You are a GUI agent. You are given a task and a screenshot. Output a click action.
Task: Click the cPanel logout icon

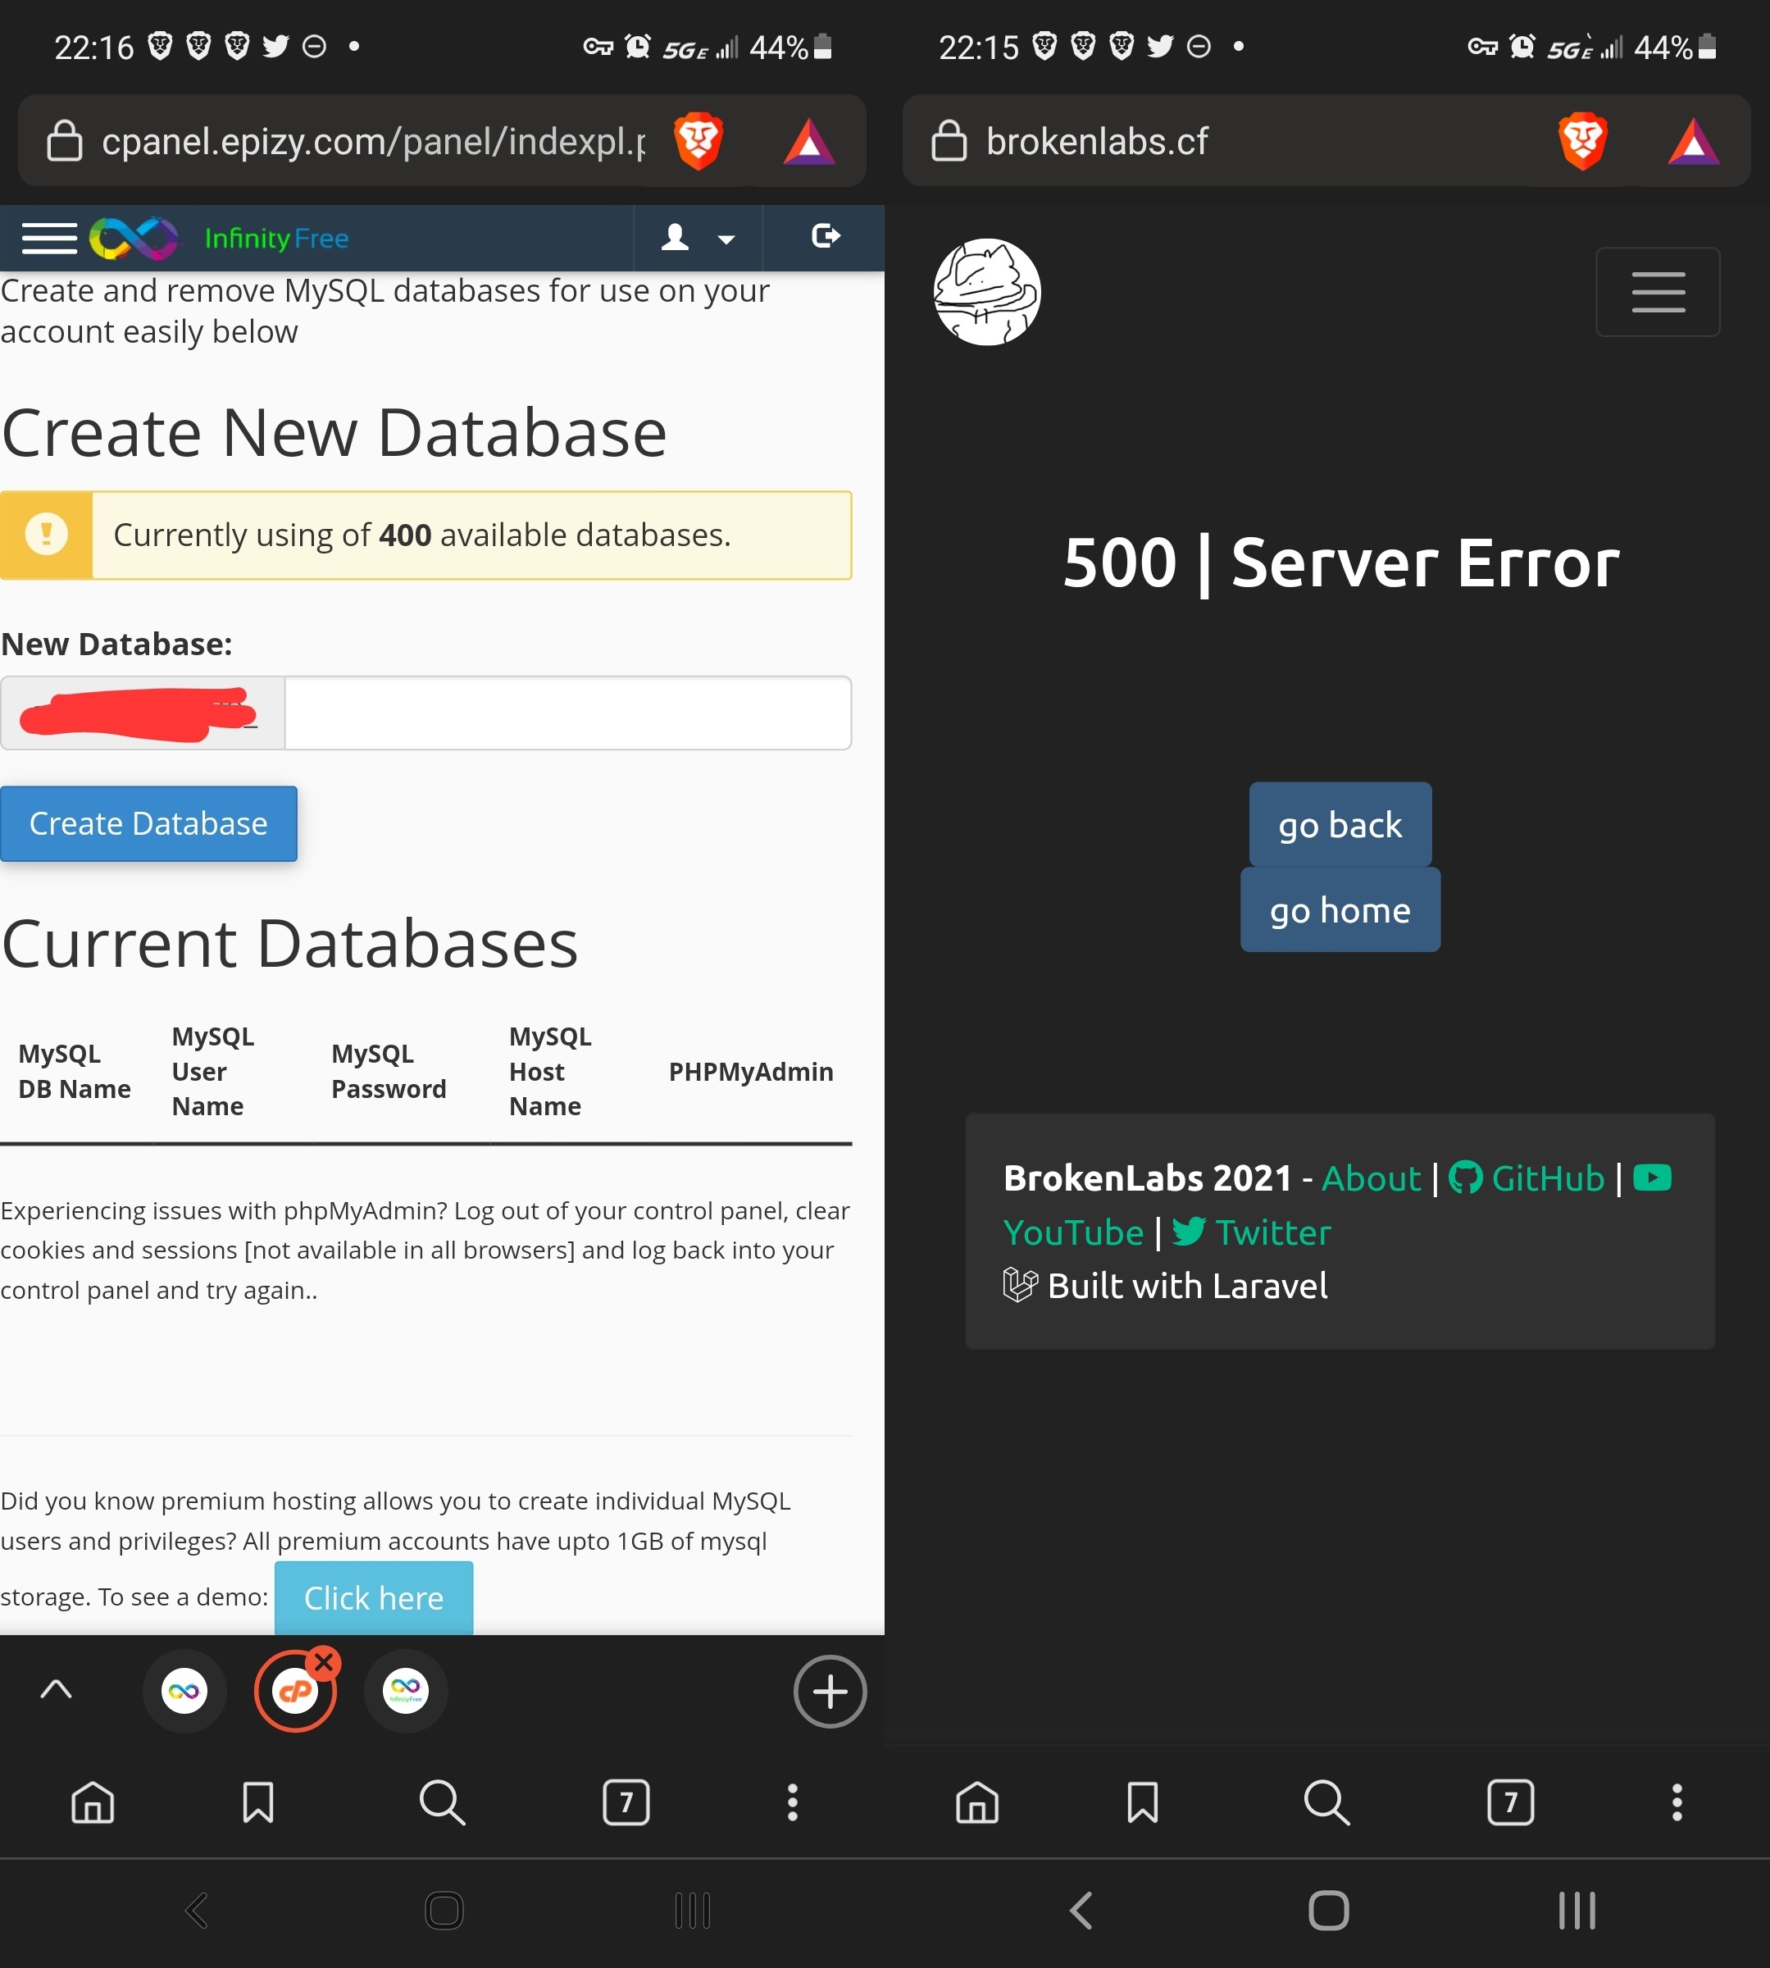(x=825, y=236)
